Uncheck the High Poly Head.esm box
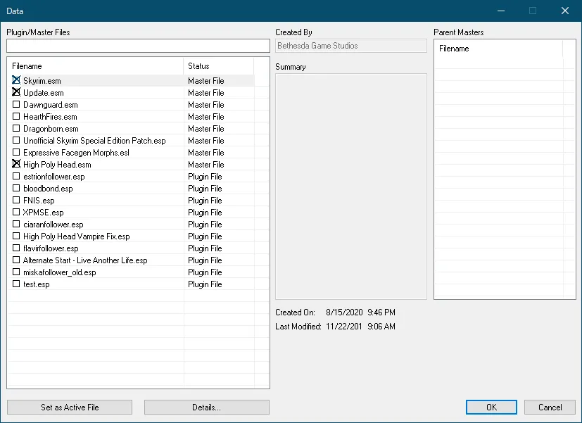The height and width of the screenshot is (423, 582). pos(16,165)
